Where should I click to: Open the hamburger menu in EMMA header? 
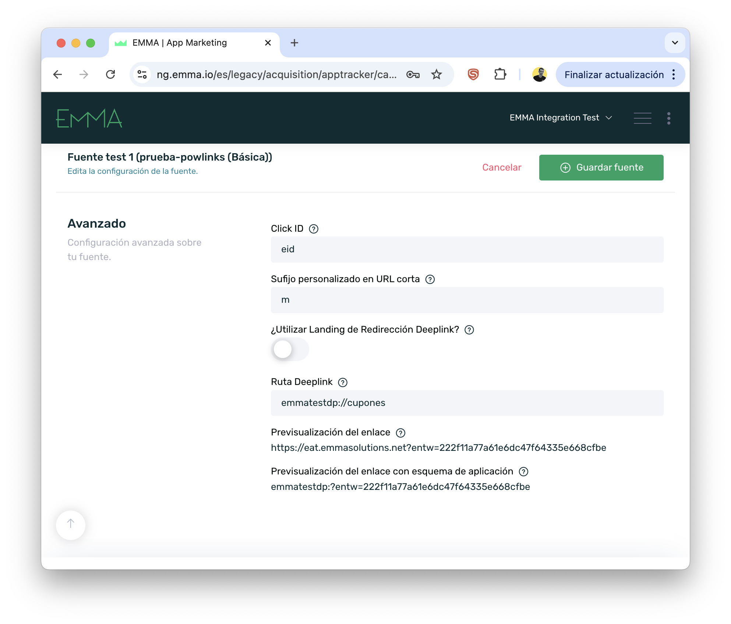click(642, 118)
